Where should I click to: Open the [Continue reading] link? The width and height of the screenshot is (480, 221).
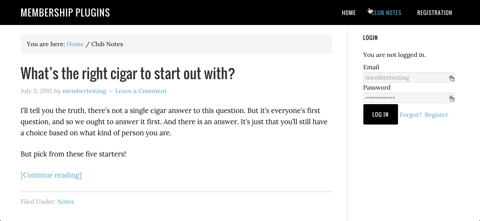51,175
